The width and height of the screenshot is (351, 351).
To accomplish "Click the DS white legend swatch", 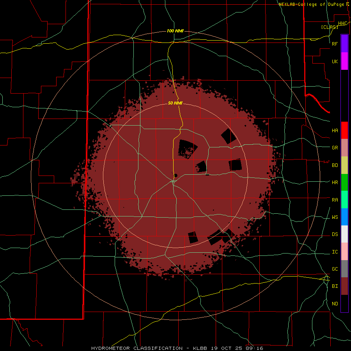I will point(344,234).
